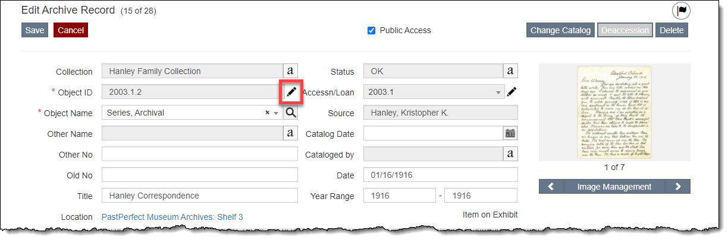Click pencil icon beside Accessn/Loan field
Image resolution: width=728 pixels, height=240 pixels.
point(512,92)
